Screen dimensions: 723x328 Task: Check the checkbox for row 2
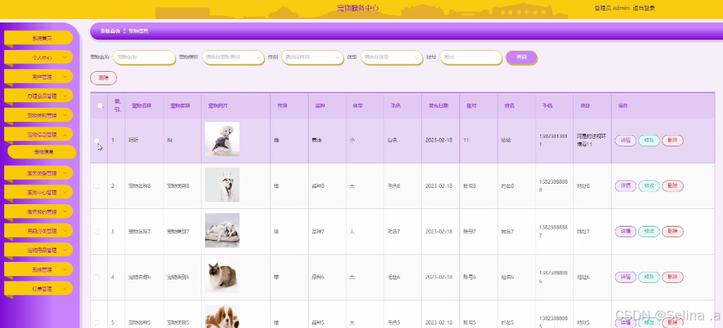point(97,186)
